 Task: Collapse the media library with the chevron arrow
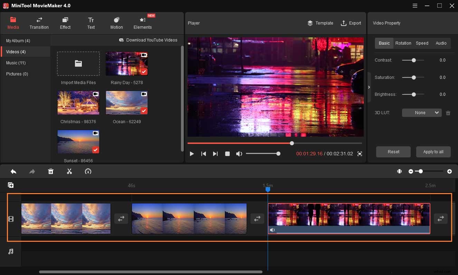click(369, 87)
